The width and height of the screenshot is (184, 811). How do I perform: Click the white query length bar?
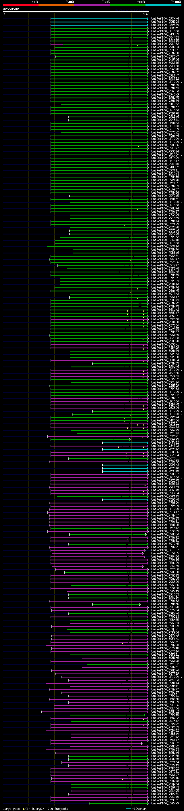(76, 12)
